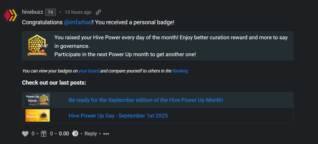Open Hive Power Up Day September 1st link
Screen dimensions: 318x144
[118, 116]
